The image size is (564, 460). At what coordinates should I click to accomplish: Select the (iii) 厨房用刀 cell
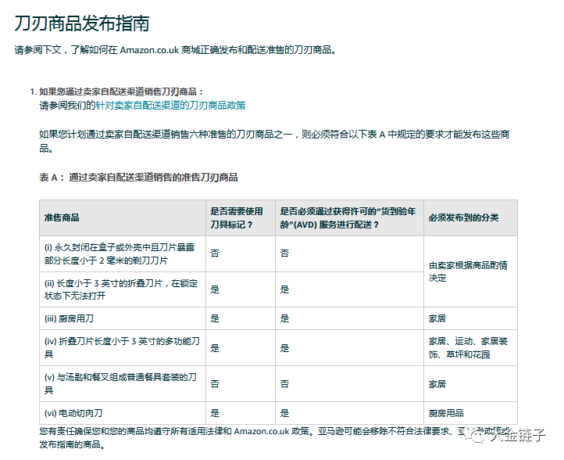click(x=123, y=319)
